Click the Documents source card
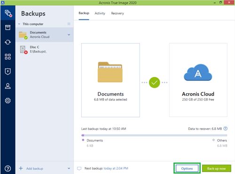Screen dimensions: 235x174 click(110, 80)
